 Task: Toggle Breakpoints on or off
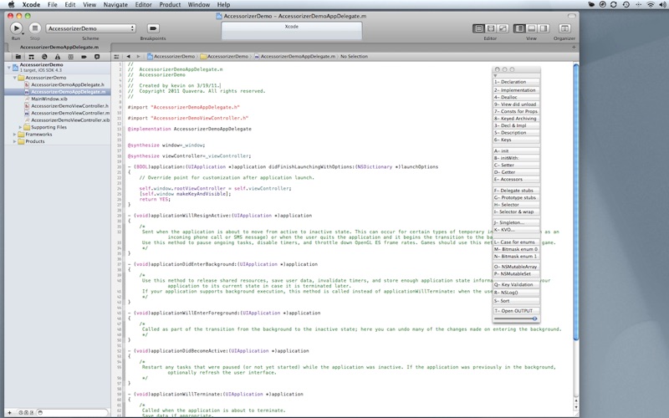[153, 28]
